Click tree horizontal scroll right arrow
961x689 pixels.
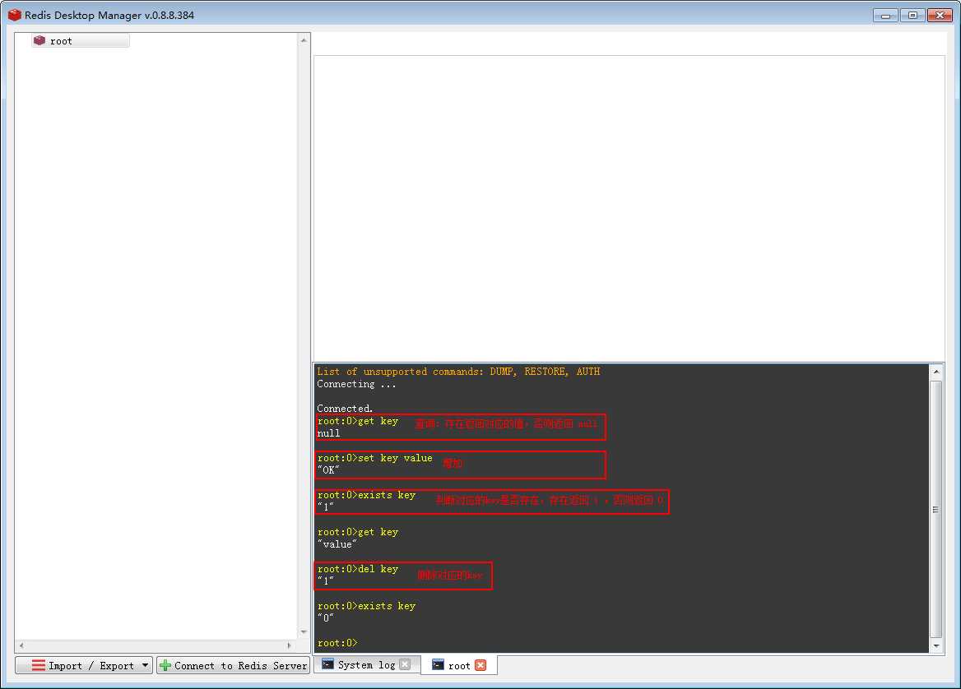pos(290,645)
